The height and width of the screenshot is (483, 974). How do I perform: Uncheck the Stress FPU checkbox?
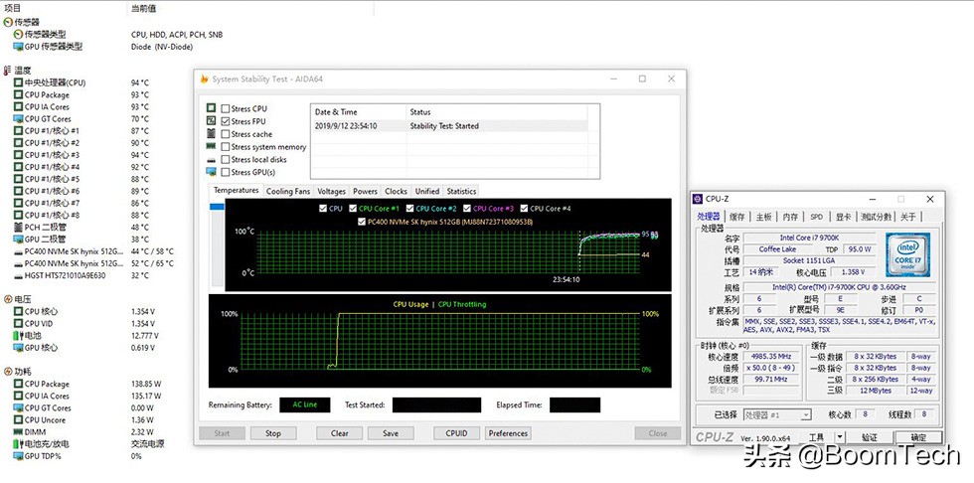[226, 122]
